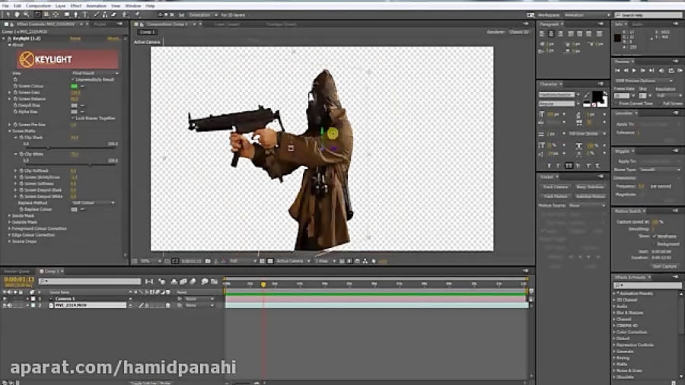Select the Hand tool
This screenshot has height=385, width=685.
point(17,15)
